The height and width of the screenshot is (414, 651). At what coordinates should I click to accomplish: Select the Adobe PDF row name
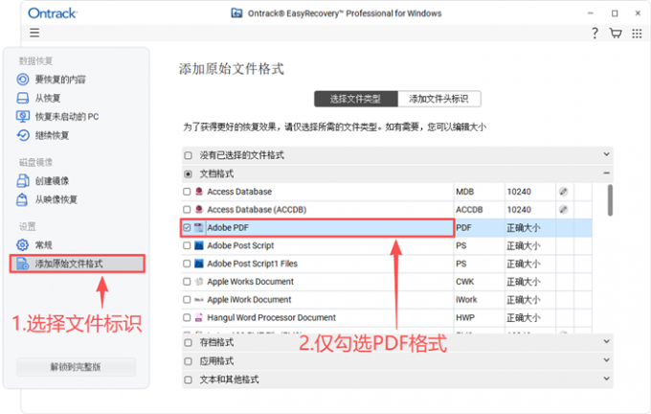(x=228, y=227)
